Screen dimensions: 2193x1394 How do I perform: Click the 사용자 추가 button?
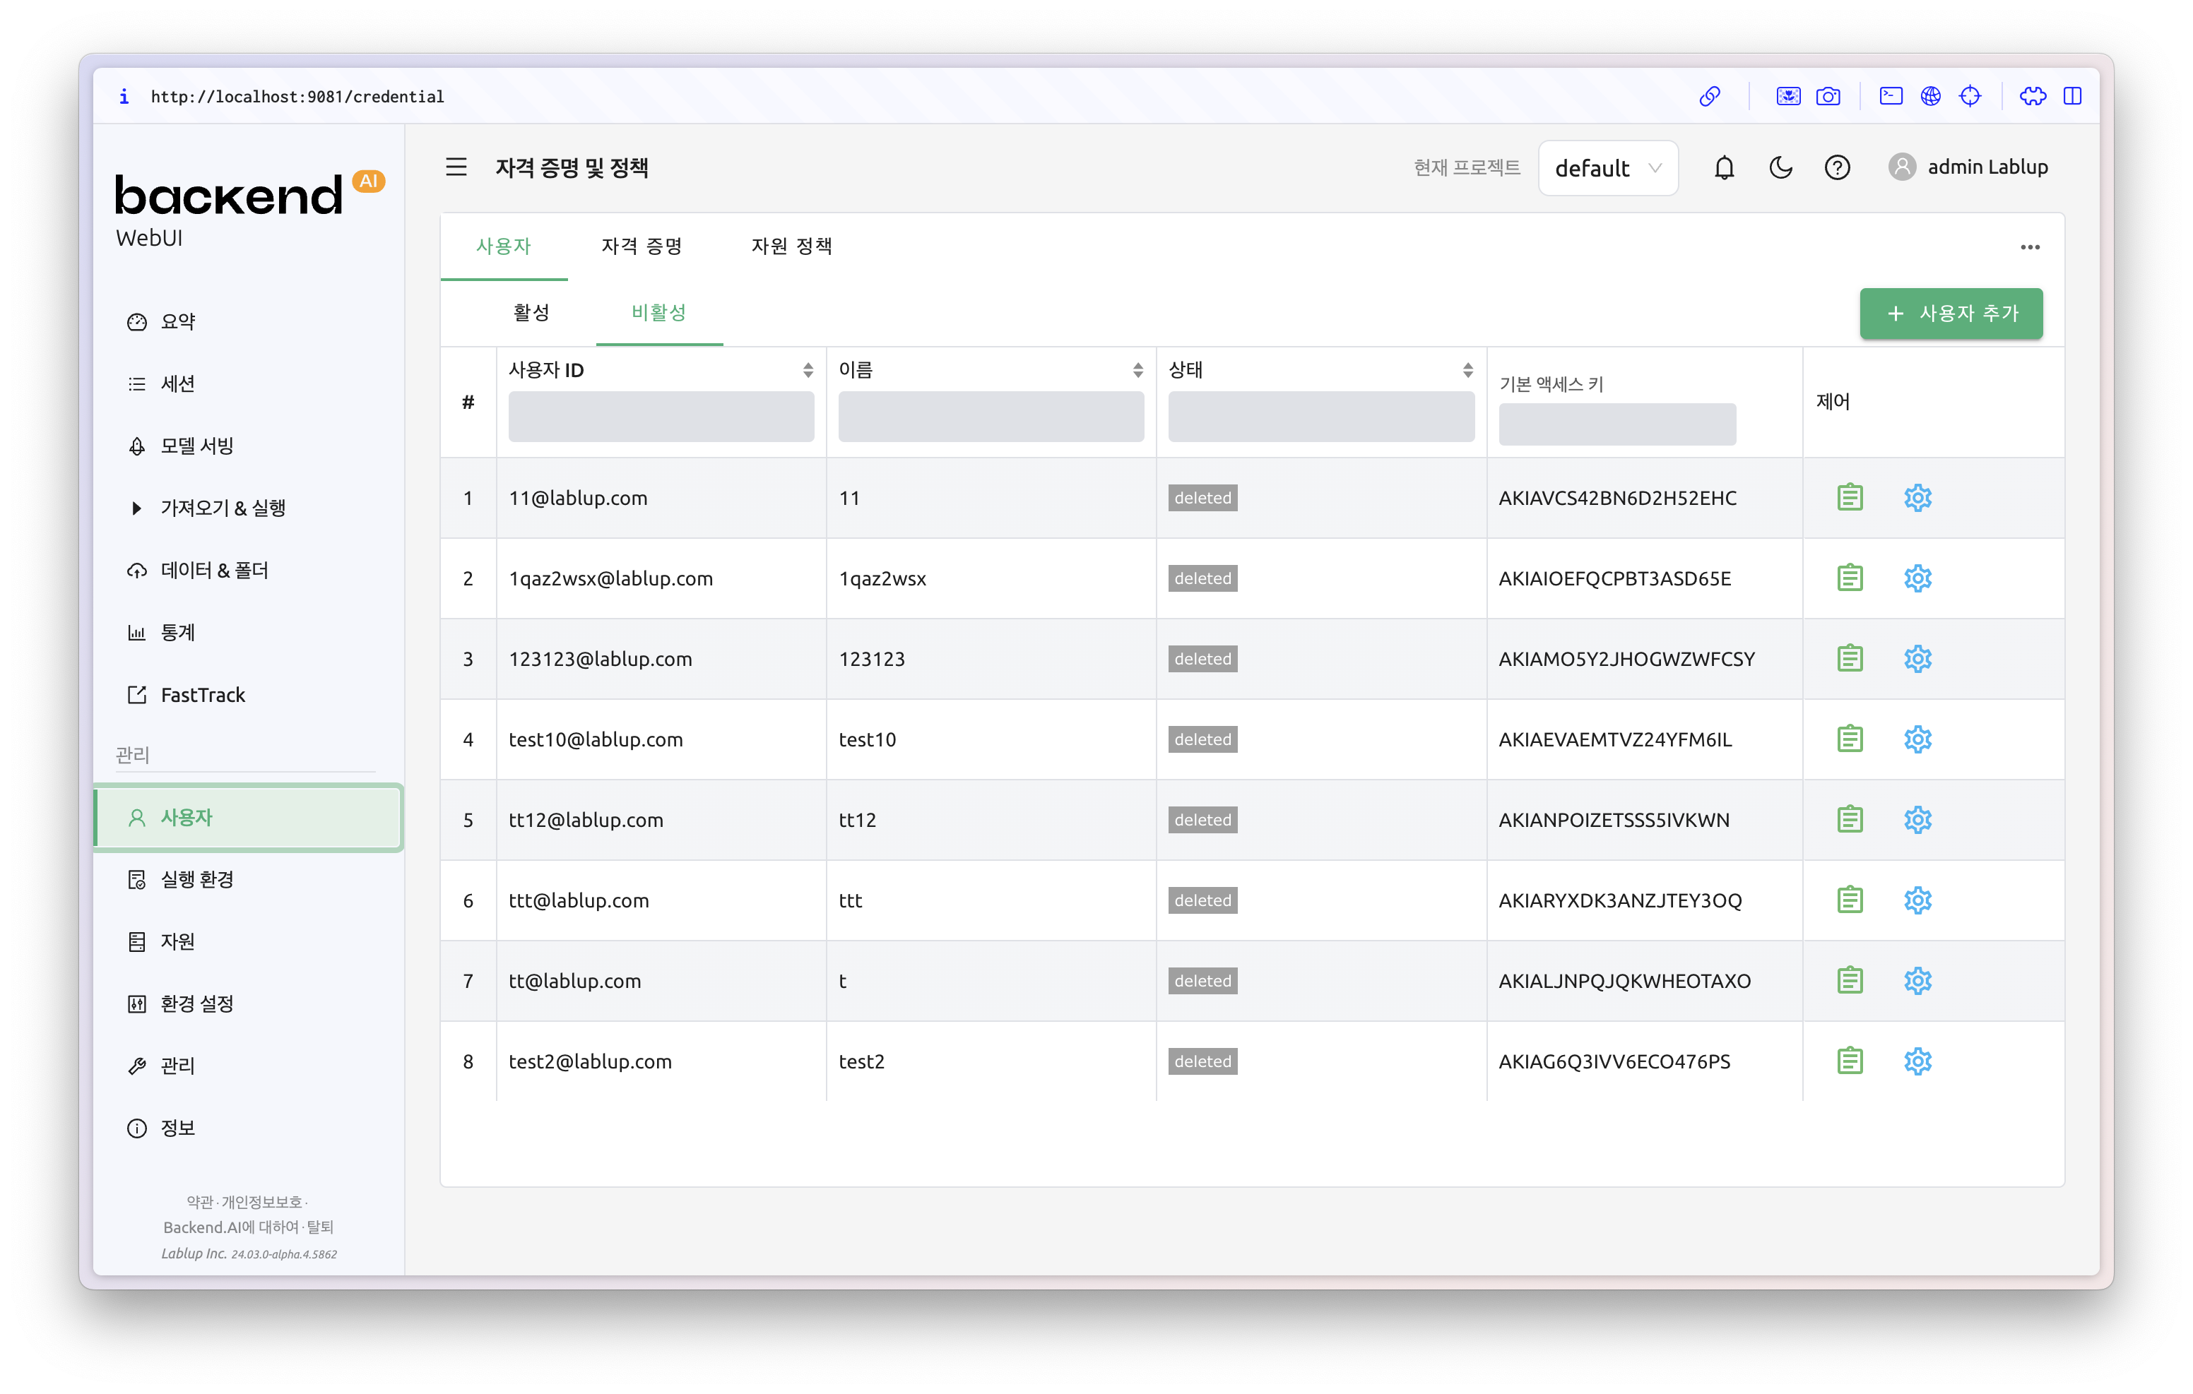point(1951,314)
